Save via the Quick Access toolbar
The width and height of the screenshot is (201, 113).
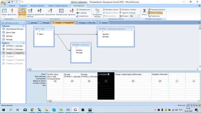click(9, 2)
